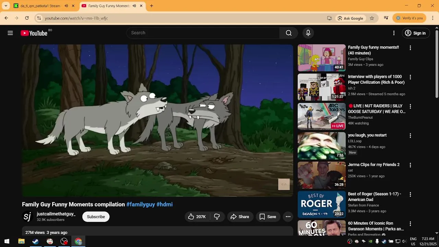This screenshot has height=247, width=439.
Task: Open Steam from taskbar
Action: point(35,242)
